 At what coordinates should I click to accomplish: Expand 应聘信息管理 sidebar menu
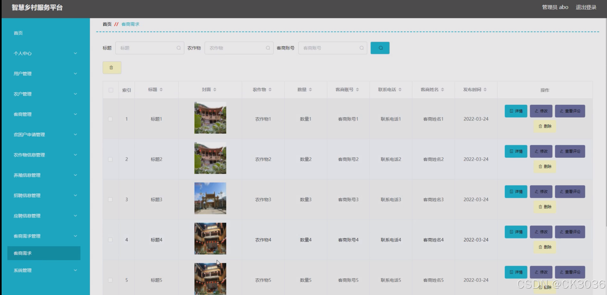coord(45,216)
